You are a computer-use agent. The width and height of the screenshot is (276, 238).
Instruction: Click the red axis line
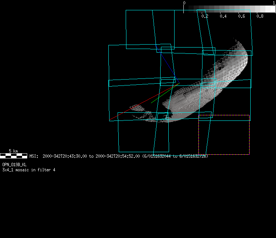coord(125,113)
